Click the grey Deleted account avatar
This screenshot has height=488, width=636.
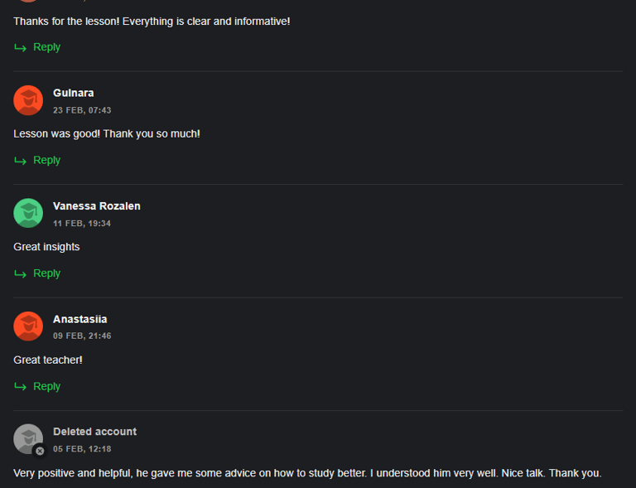tap(28, 439)
